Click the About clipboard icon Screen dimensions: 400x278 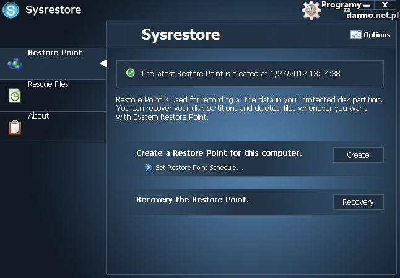(x=14, y=127)
